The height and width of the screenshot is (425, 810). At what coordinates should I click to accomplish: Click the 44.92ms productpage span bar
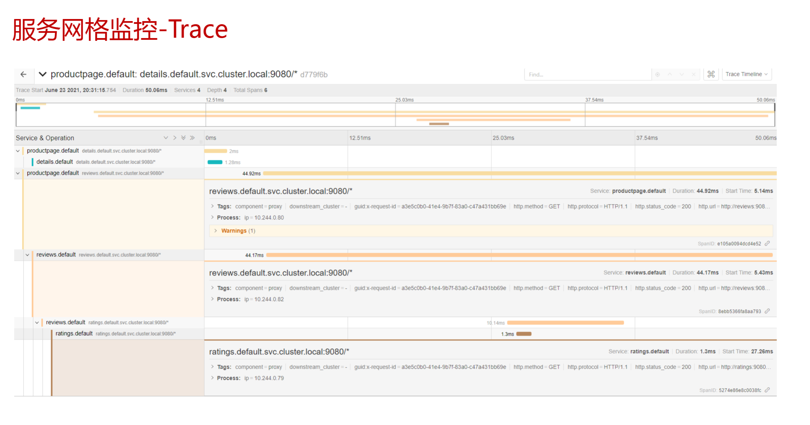pos(485,174)
